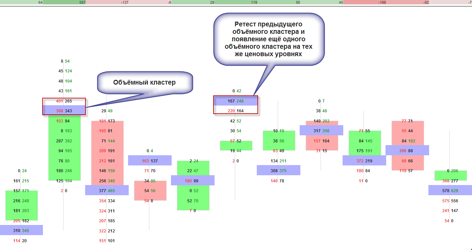472x250 pixels.
Task: Click the 401 265 cluster row
Action: point(64,101)
